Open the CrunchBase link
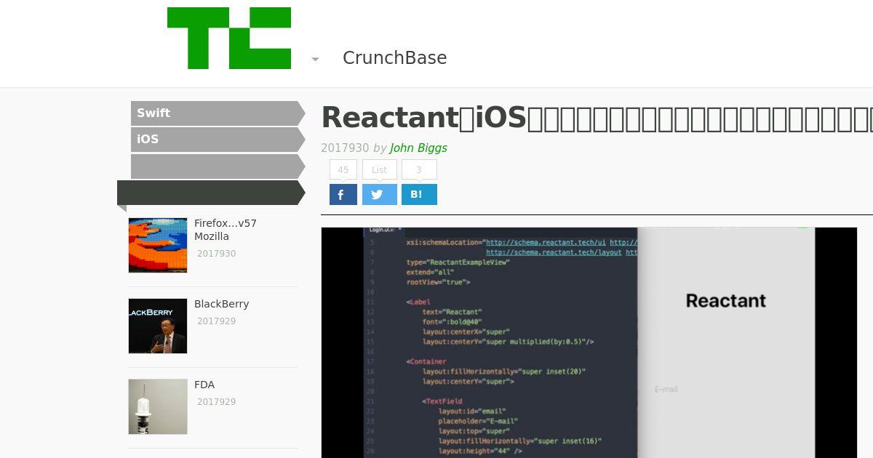The width and height of the screenshot is (873, 458). (x=394, y=58)
